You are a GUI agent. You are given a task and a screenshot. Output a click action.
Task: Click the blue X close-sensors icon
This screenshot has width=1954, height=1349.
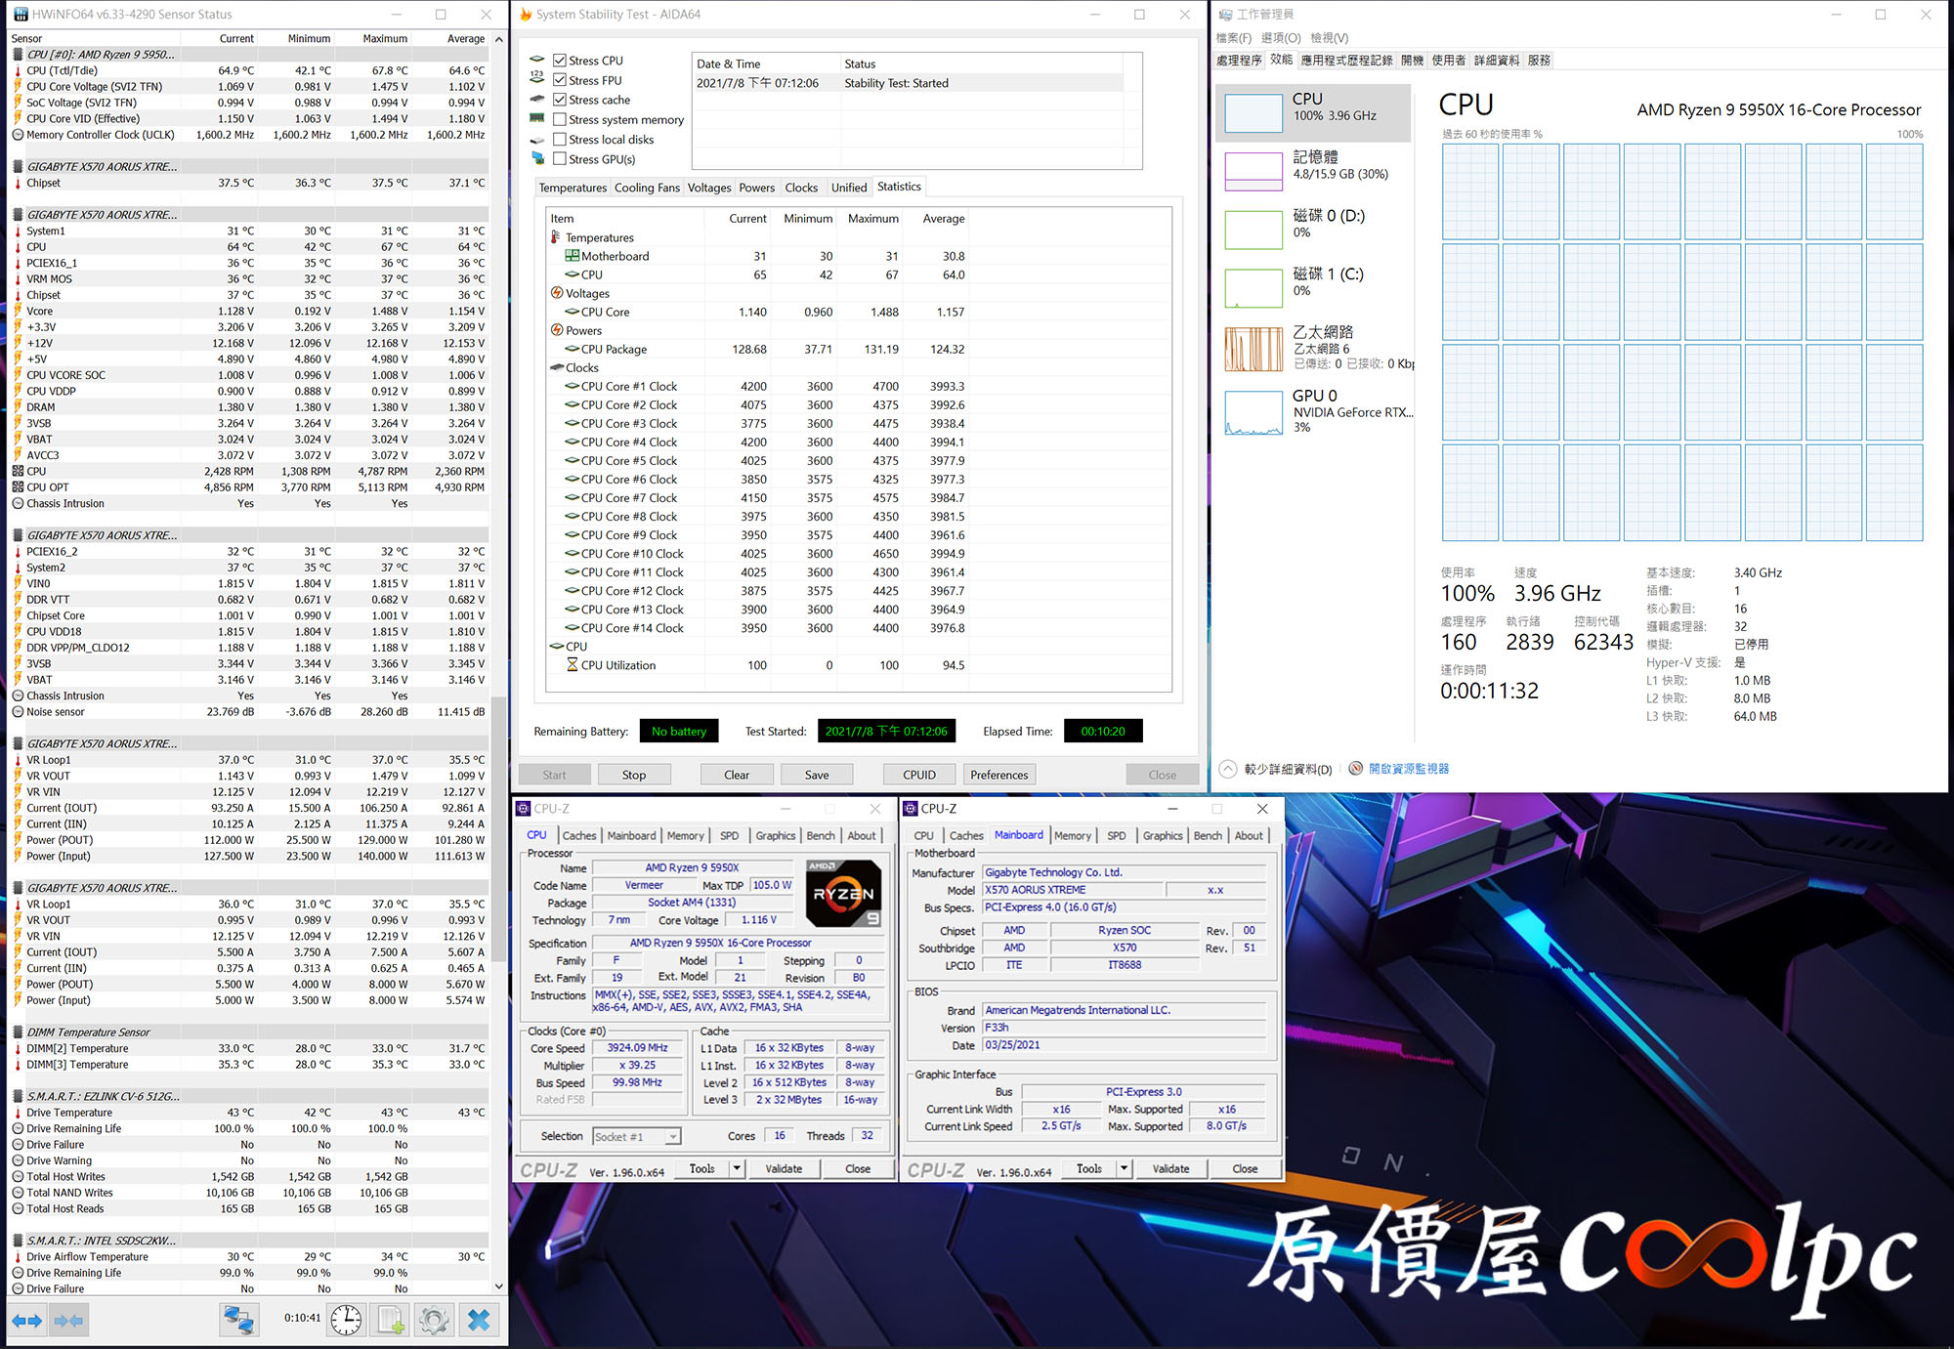click(x=479, y=1321)
